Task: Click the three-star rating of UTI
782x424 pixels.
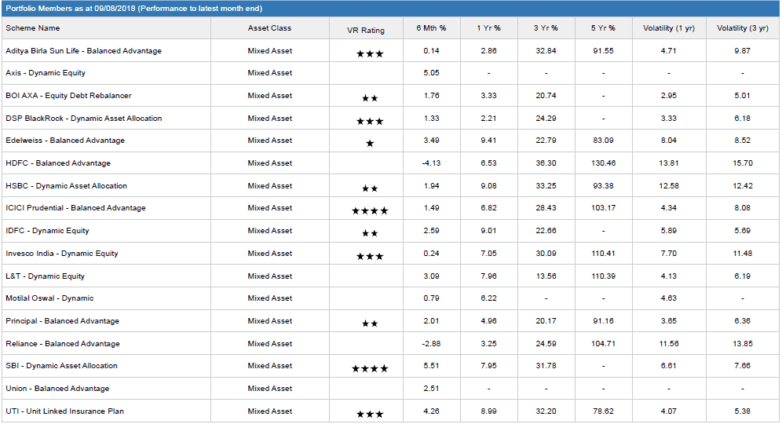Action: point(370,414)
